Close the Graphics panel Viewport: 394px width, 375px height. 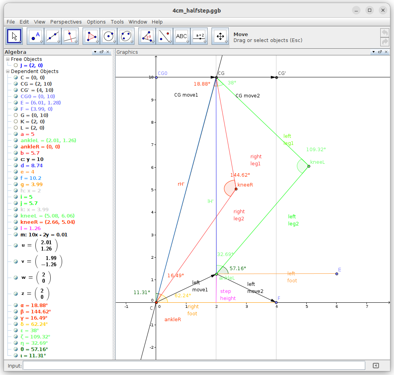click(386, 52)
